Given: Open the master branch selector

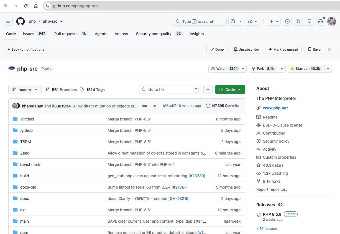Looking at the screenshot, I should tap(25, 90).
